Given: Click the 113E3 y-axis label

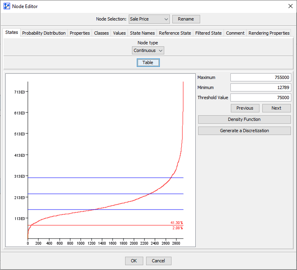Looking at the screenshot, I should click(19, 219).
